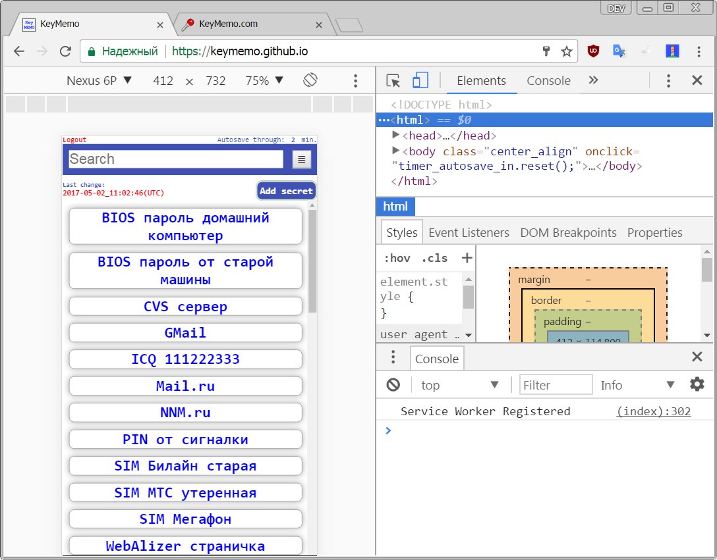This screenshot has height=560, width=717.
Task: Open console drawer options menu
Action: coord(393,357)
